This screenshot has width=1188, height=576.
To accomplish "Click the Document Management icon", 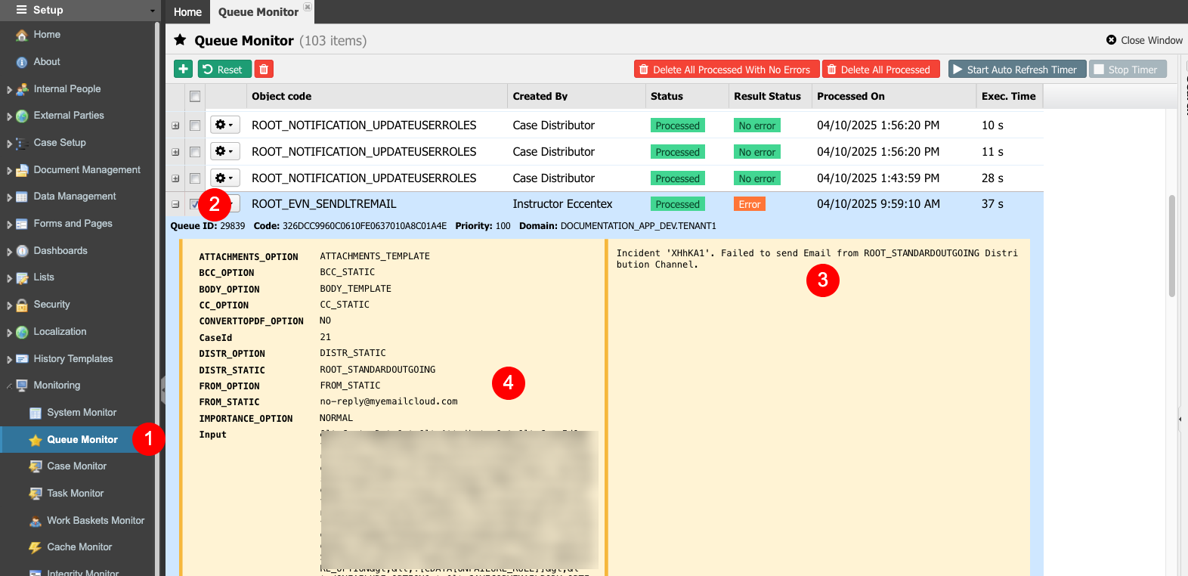I will pos(22,170).
